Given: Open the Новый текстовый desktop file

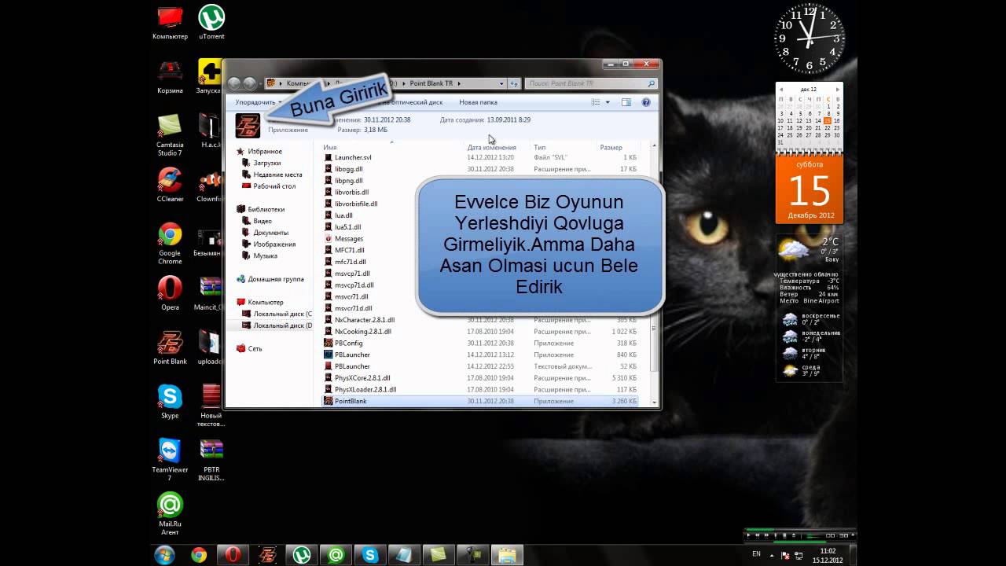Looking at the screenshot, I should point(211,406).
